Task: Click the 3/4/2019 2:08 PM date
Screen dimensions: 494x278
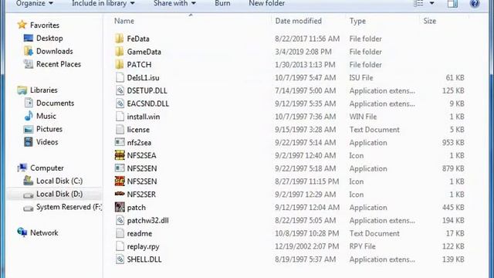Action: (303, 52)
